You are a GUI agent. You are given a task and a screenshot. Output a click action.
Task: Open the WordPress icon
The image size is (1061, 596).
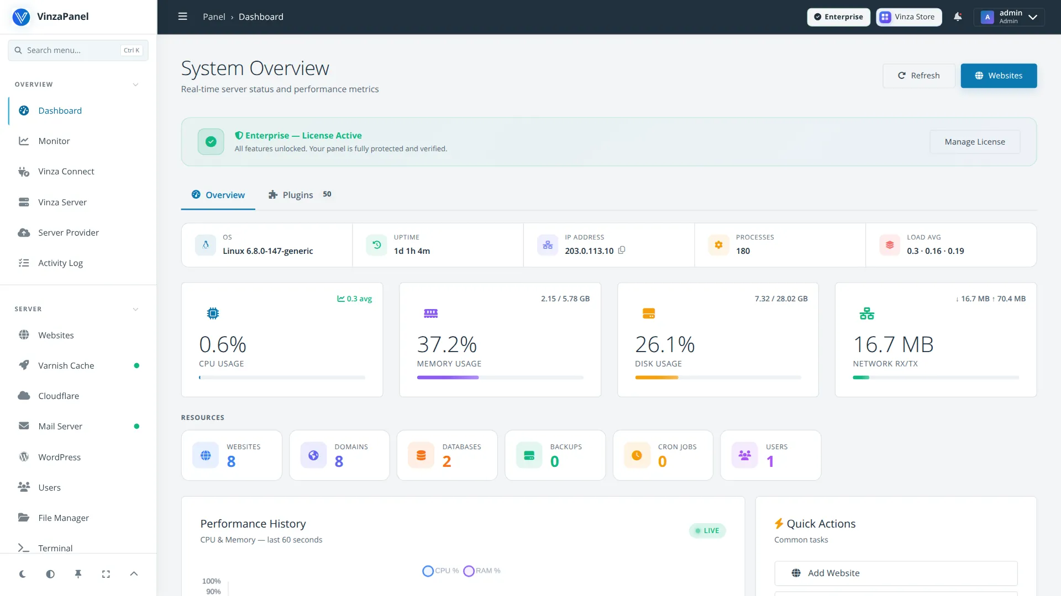pyautogui.click(x=24, y=457)
